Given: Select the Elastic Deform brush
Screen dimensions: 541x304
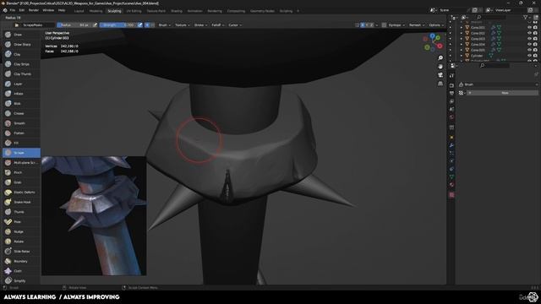Looking at the screenshot, I should tap(21, 192).
